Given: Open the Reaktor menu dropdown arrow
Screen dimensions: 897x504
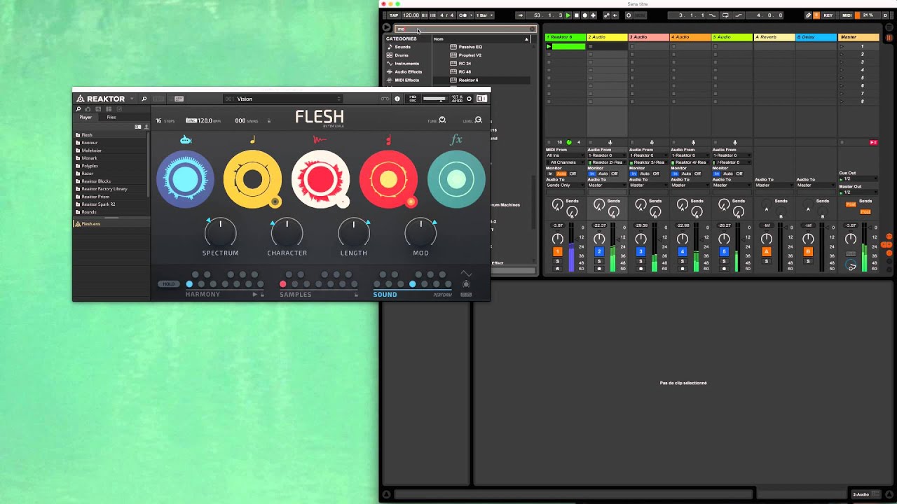Looking at the screenshot, I should pyautogui.click(x=132, y=99).
